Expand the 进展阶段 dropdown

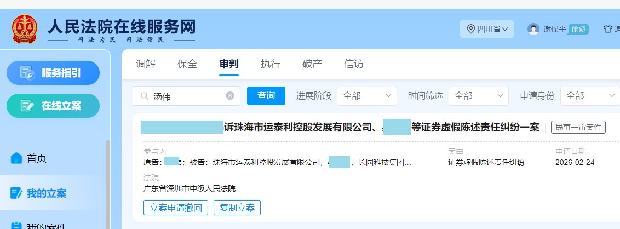point(366,96)
